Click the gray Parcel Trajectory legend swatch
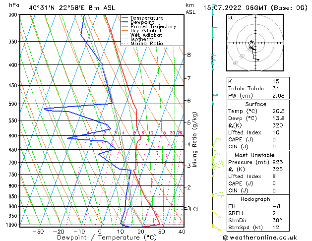This screenshot has height=241, width=312. [125, 26]
